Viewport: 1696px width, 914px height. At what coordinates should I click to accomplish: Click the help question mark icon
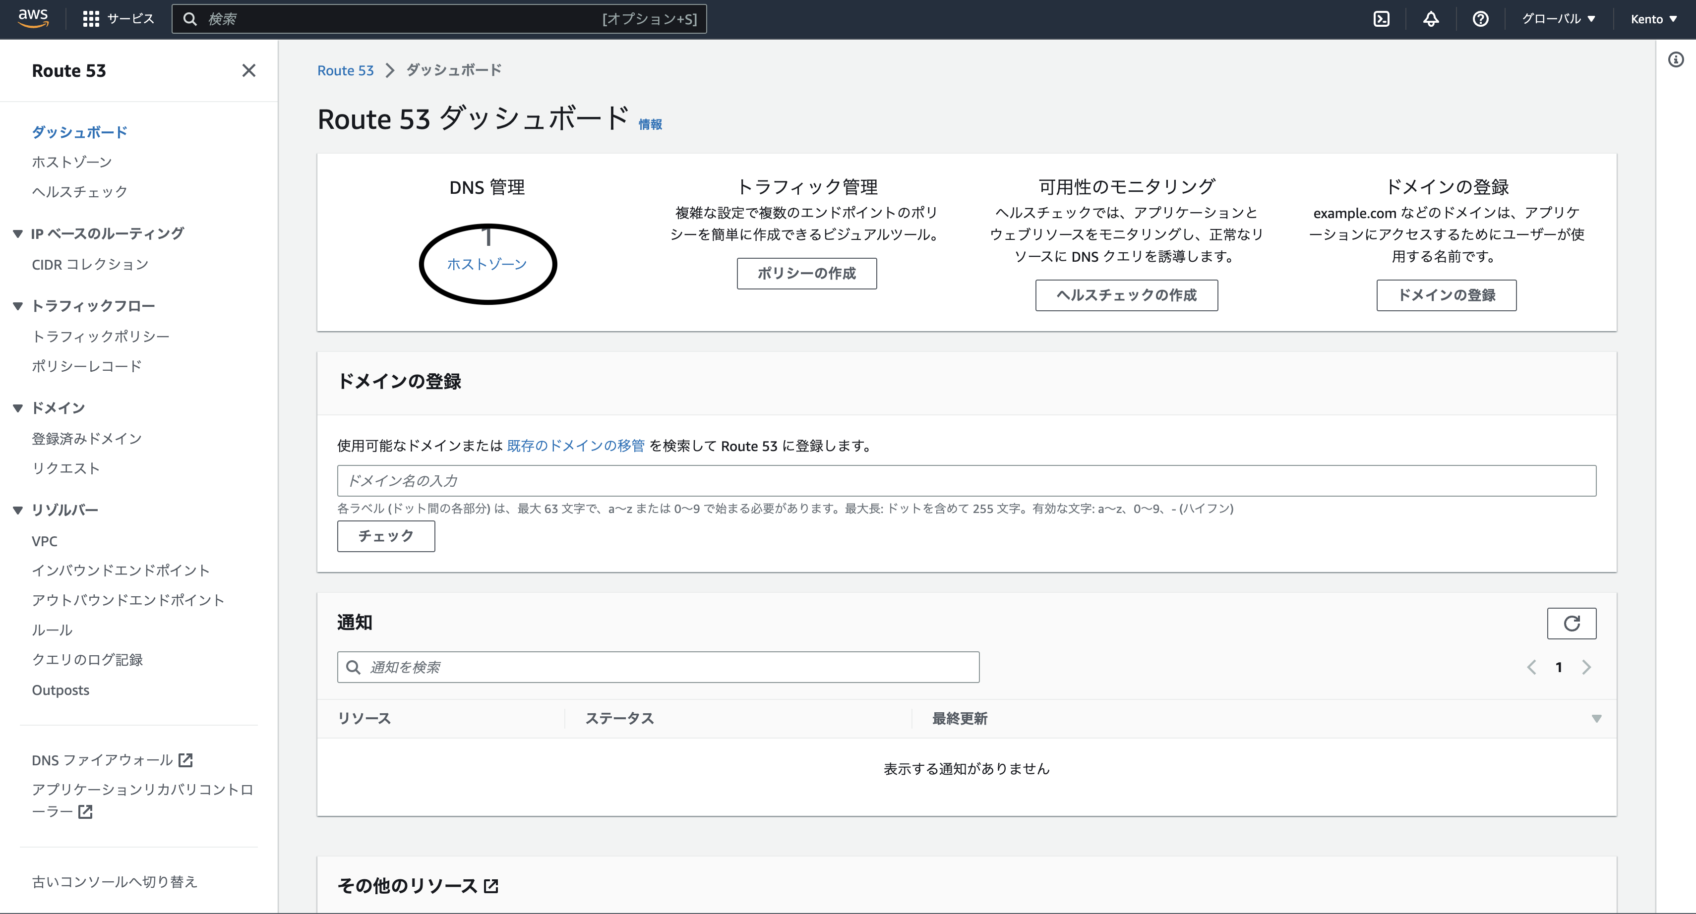click(x=1480, y=18)
